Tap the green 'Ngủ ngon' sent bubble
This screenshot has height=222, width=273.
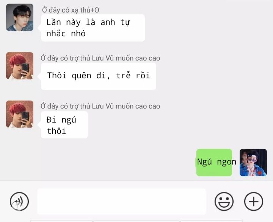[x=214, y=163]
